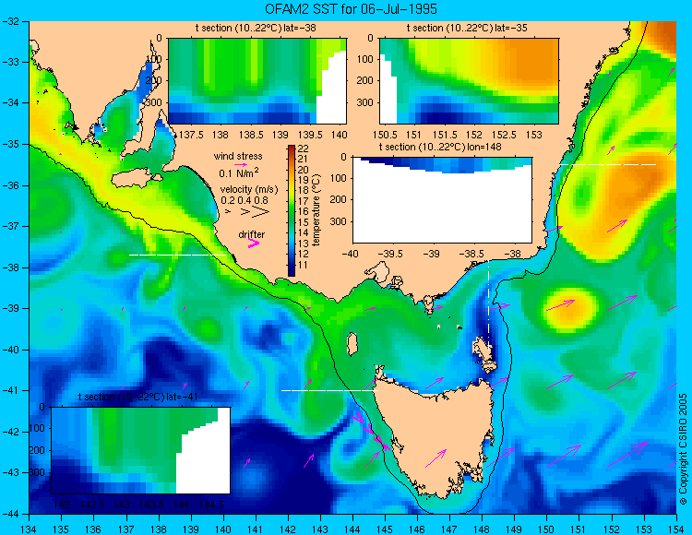The width and height of the screenshot is (692, 535).
Task: Open the lat=-35 temperature section inset plot
Action: pos(469,81)
